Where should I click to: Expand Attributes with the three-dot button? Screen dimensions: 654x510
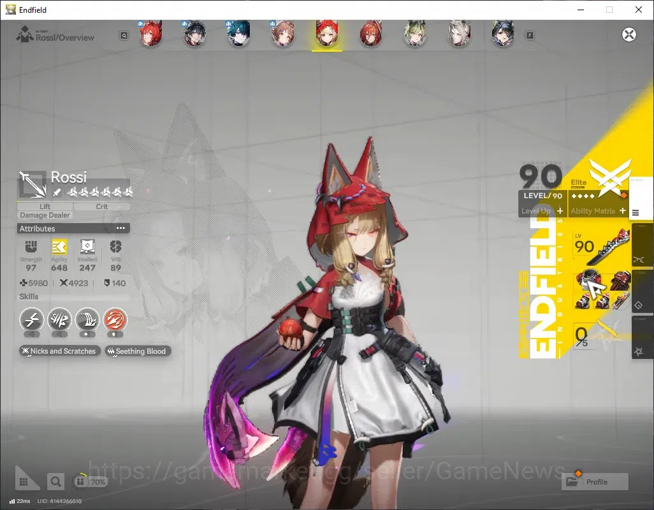[x=120, y=228]
